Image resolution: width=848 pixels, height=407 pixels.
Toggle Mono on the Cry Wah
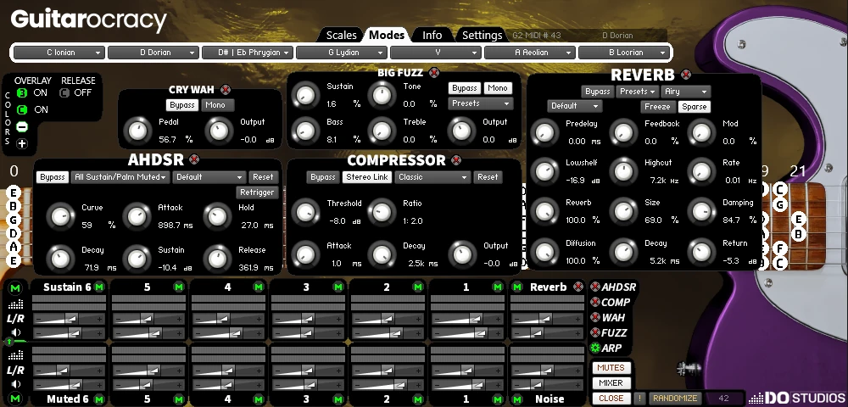215,105
